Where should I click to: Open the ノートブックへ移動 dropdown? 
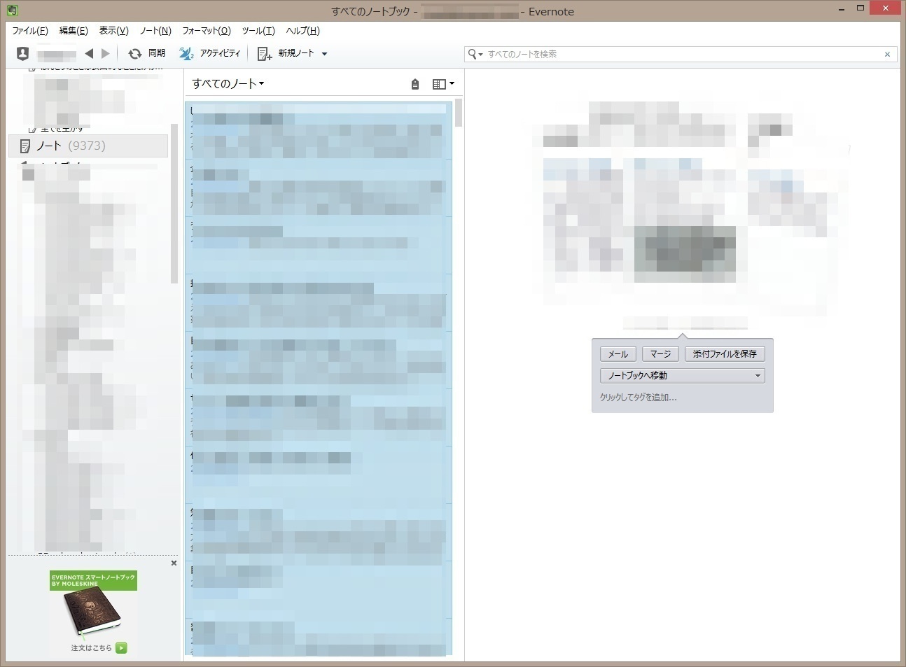click(683, 376)
